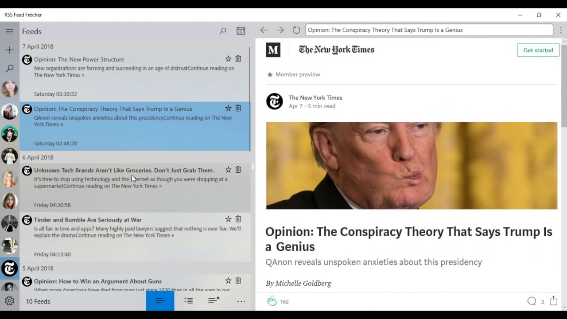
Task: Clap for the article
Action: tap(272, 301)
